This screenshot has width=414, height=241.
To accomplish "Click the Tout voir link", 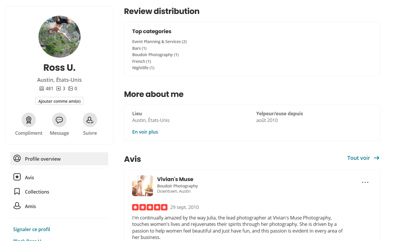I will 359,158.
